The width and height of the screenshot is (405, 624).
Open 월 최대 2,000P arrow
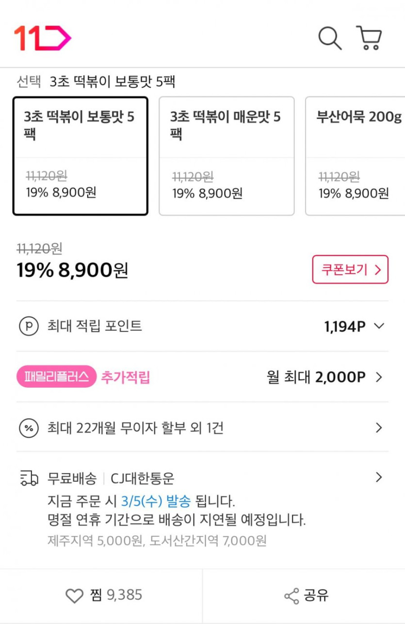pos(379,377)
